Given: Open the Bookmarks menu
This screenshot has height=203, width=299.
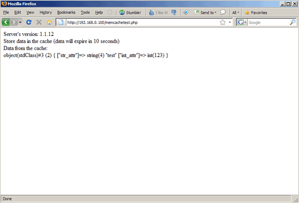Looking at the screenshot, I should [66, 13].
